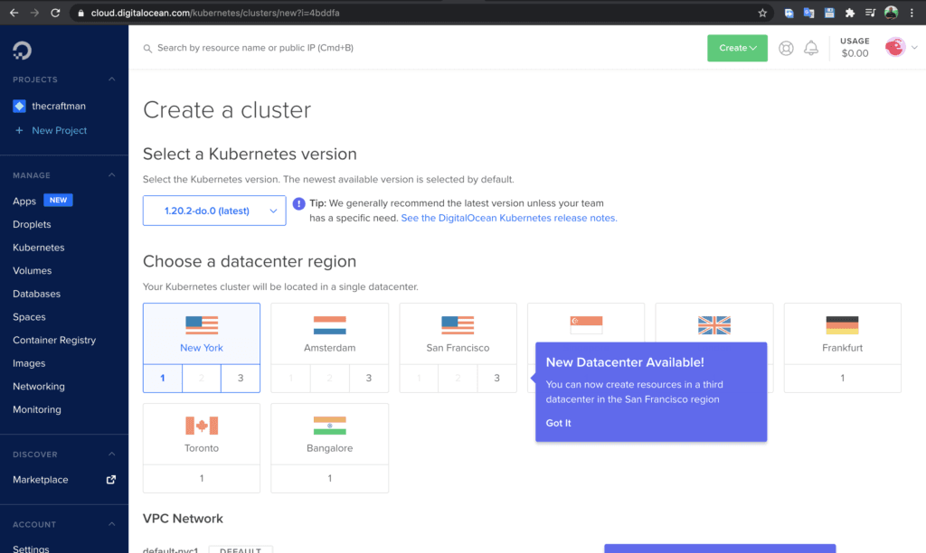
Task: Open Settings in the sidebar
Action: click(x=31, y=548)
